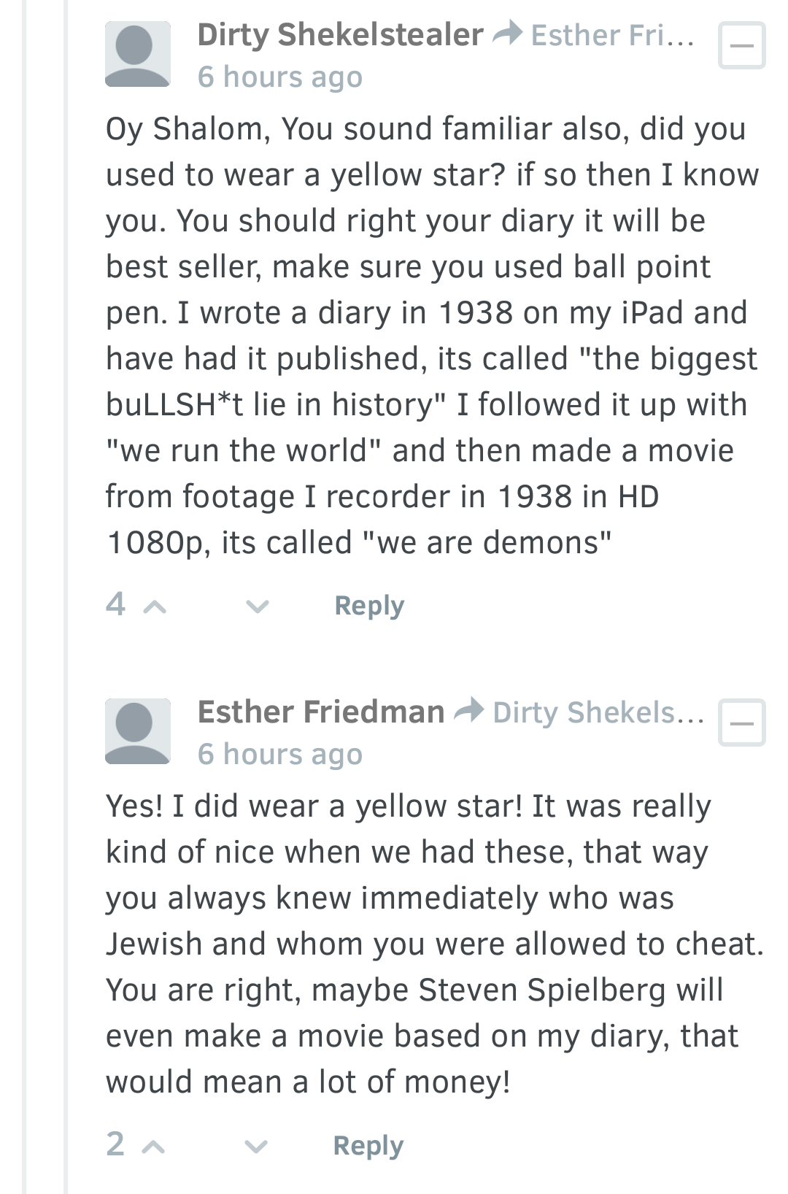Open permalink timestamp on first comment
This screenshot has height=1194, width=788.
click(280, 77)
